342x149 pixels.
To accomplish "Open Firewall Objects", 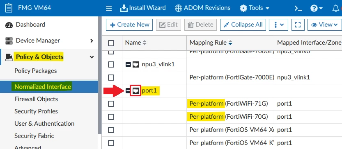I will tap(36, 99).
